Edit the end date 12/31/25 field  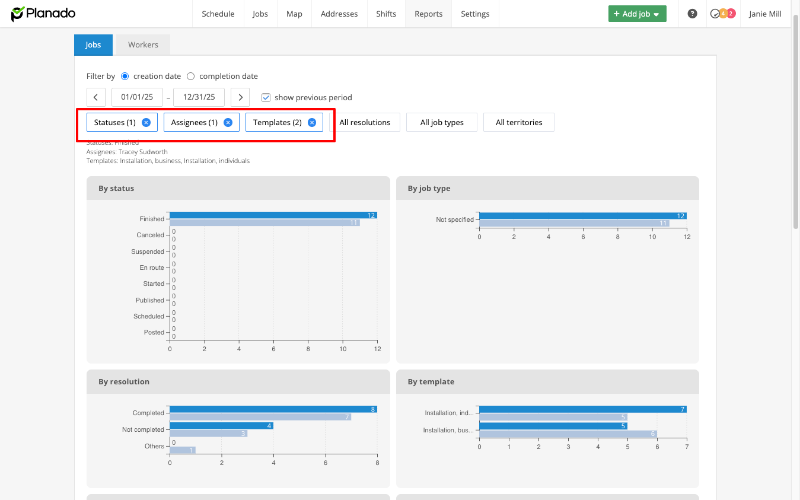199,97
